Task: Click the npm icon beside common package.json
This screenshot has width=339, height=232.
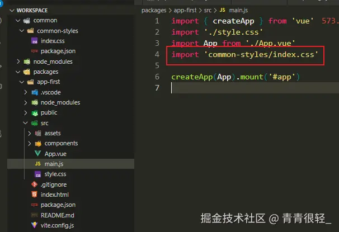Action: (34, 51)
